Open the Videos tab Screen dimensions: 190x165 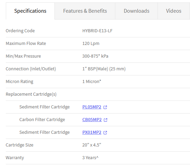[174, 11]
